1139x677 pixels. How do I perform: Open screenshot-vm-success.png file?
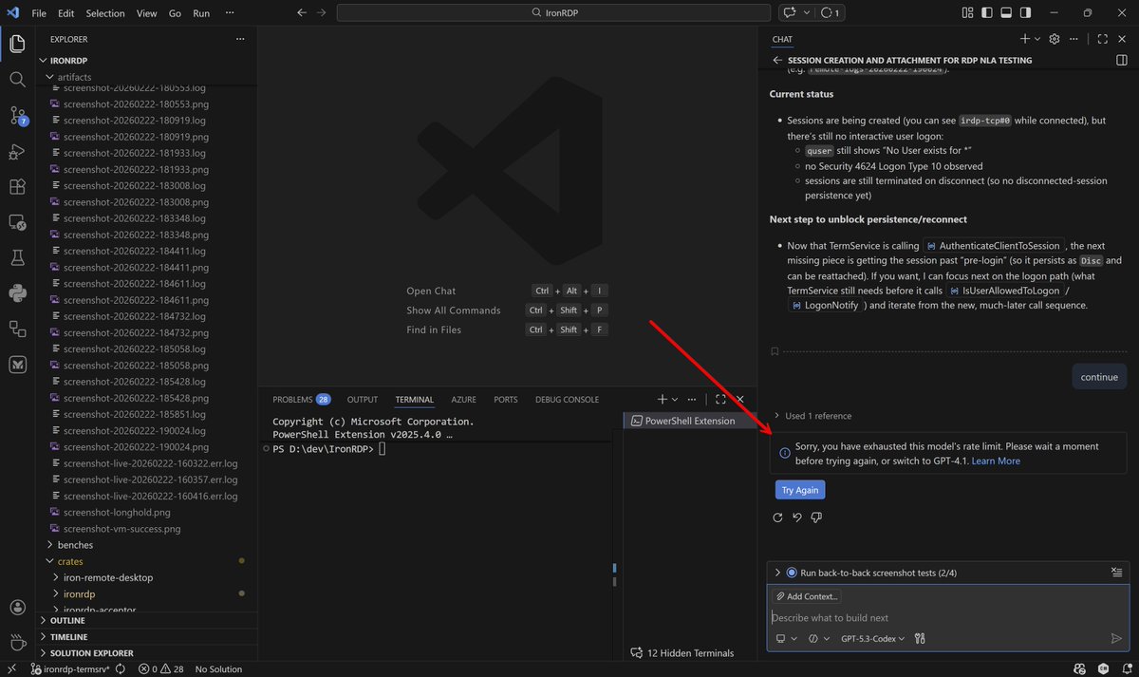click(121, 529)
